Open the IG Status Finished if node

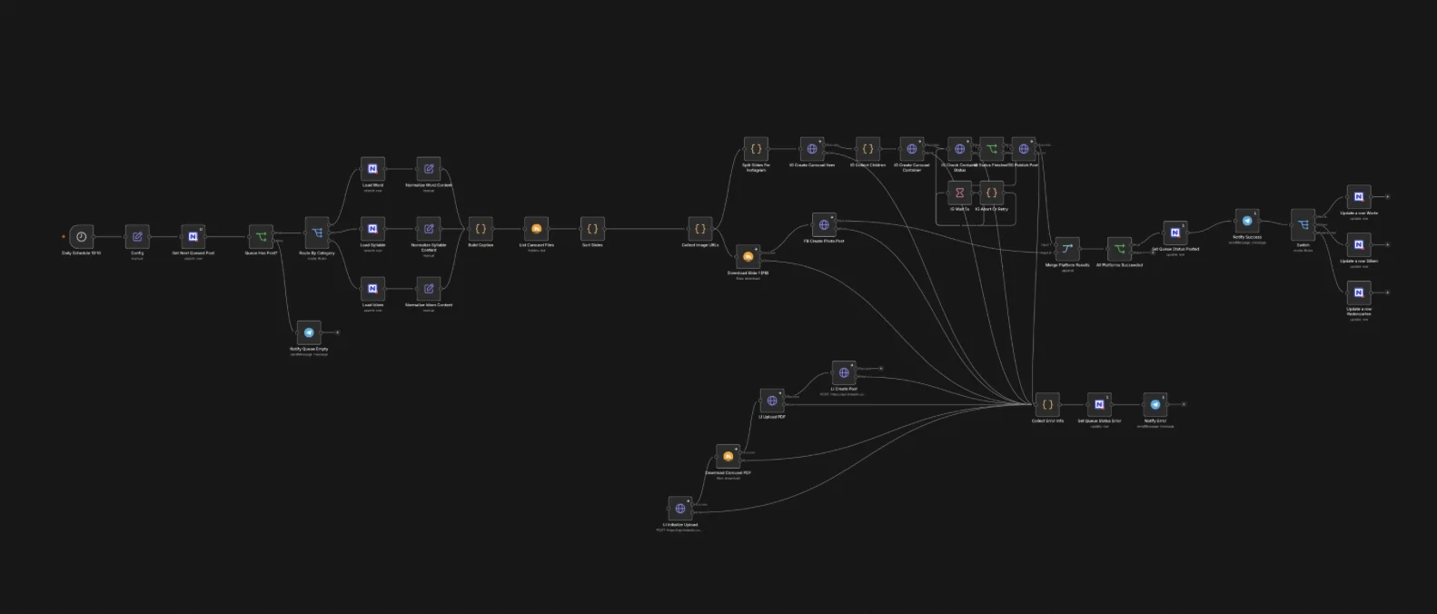pyautogui.click(x=992, y=149)
